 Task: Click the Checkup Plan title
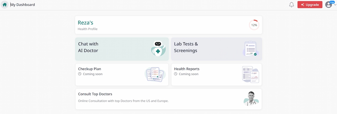(x=90, y=69)
